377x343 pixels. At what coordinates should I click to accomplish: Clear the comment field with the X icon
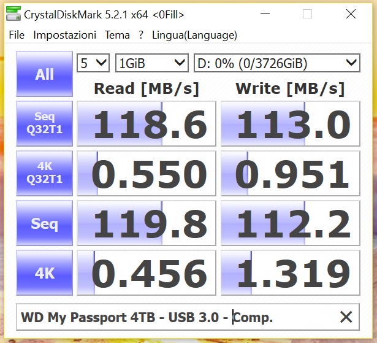coord(346,317)
